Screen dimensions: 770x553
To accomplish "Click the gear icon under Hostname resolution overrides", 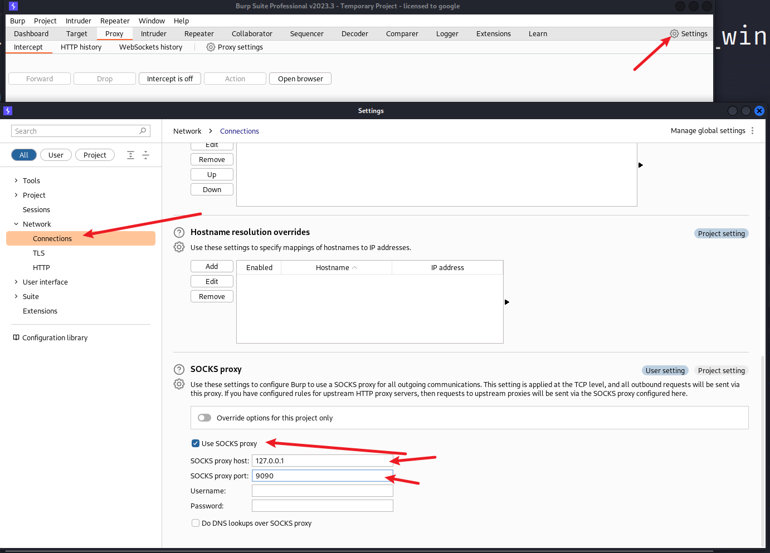I will 179,247.
